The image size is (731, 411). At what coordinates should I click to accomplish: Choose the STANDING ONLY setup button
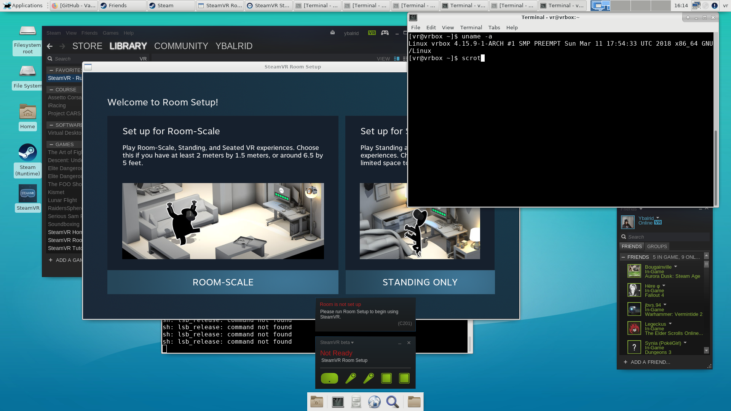click(420, 282)
